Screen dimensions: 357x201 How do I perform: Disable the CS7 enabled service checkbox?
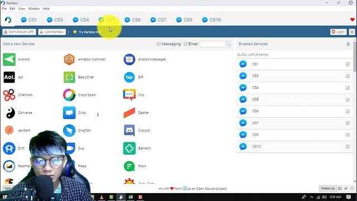(348, 123)
